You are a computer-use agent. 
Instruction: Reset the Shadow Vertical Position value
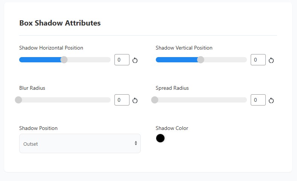(271, 60)
